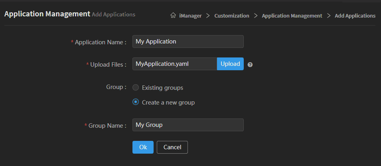Select the Create a new group option

[136, 102]
